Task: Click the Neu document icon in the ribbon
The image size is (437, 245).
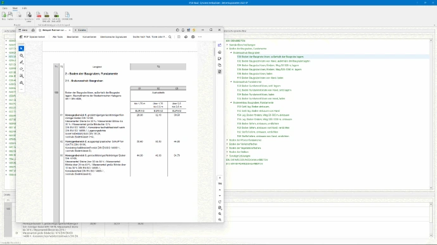Action: coord(4,16)
